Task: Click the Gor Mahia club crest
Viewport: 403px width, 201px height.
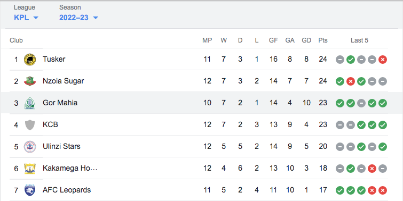Action: [30, 103]
